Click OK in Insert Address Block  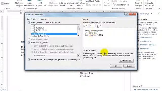click(116, 66)
